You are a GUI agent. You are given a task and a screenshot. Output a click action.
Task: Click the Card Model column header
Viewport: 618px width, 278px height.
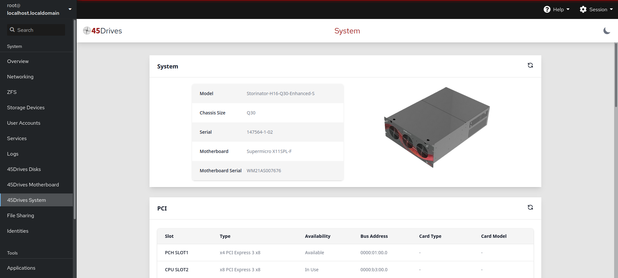[x=494, y=236]
